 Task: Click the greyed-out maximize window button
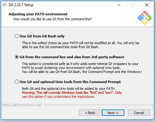coord(133,5)
